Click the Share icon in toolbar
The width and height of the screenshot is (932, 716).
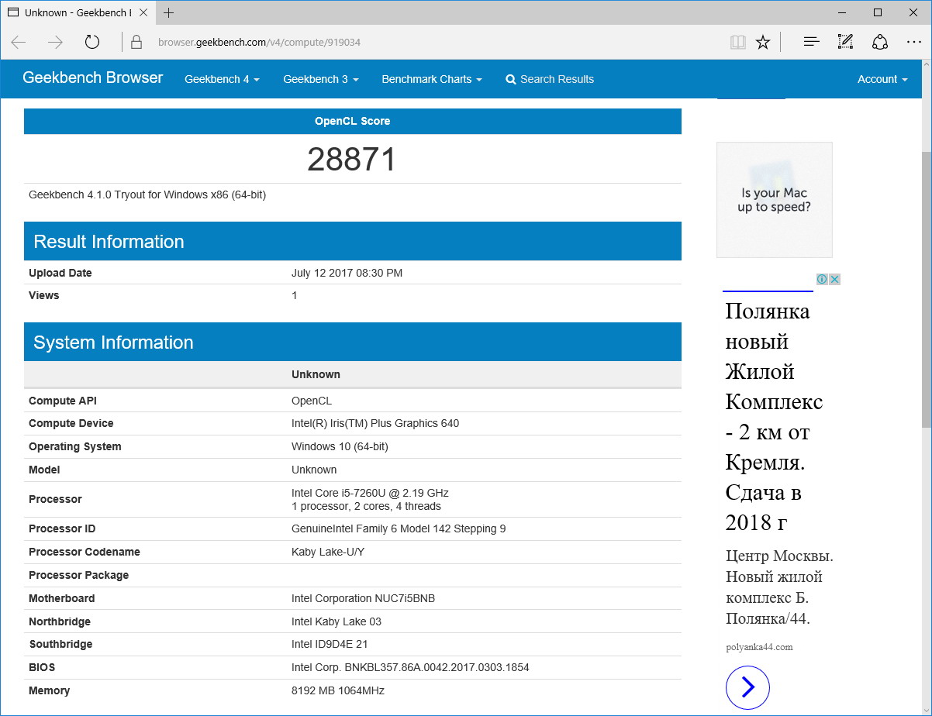point(880,42)
